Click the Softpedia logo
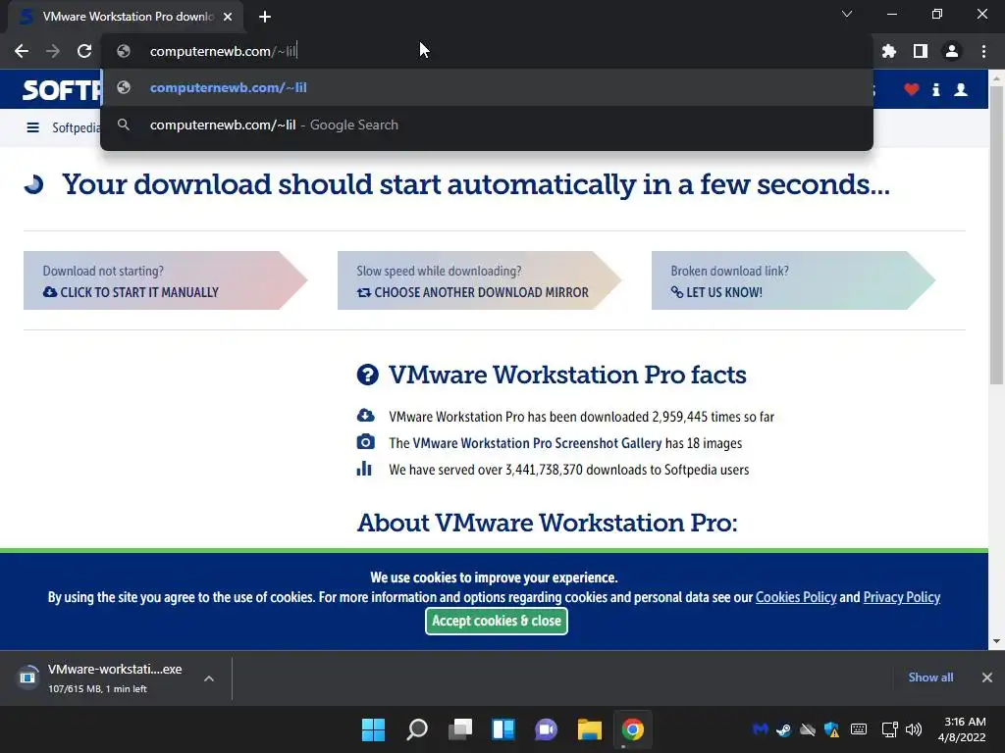Screen dimensions: 1005x753 click(62, 89)
